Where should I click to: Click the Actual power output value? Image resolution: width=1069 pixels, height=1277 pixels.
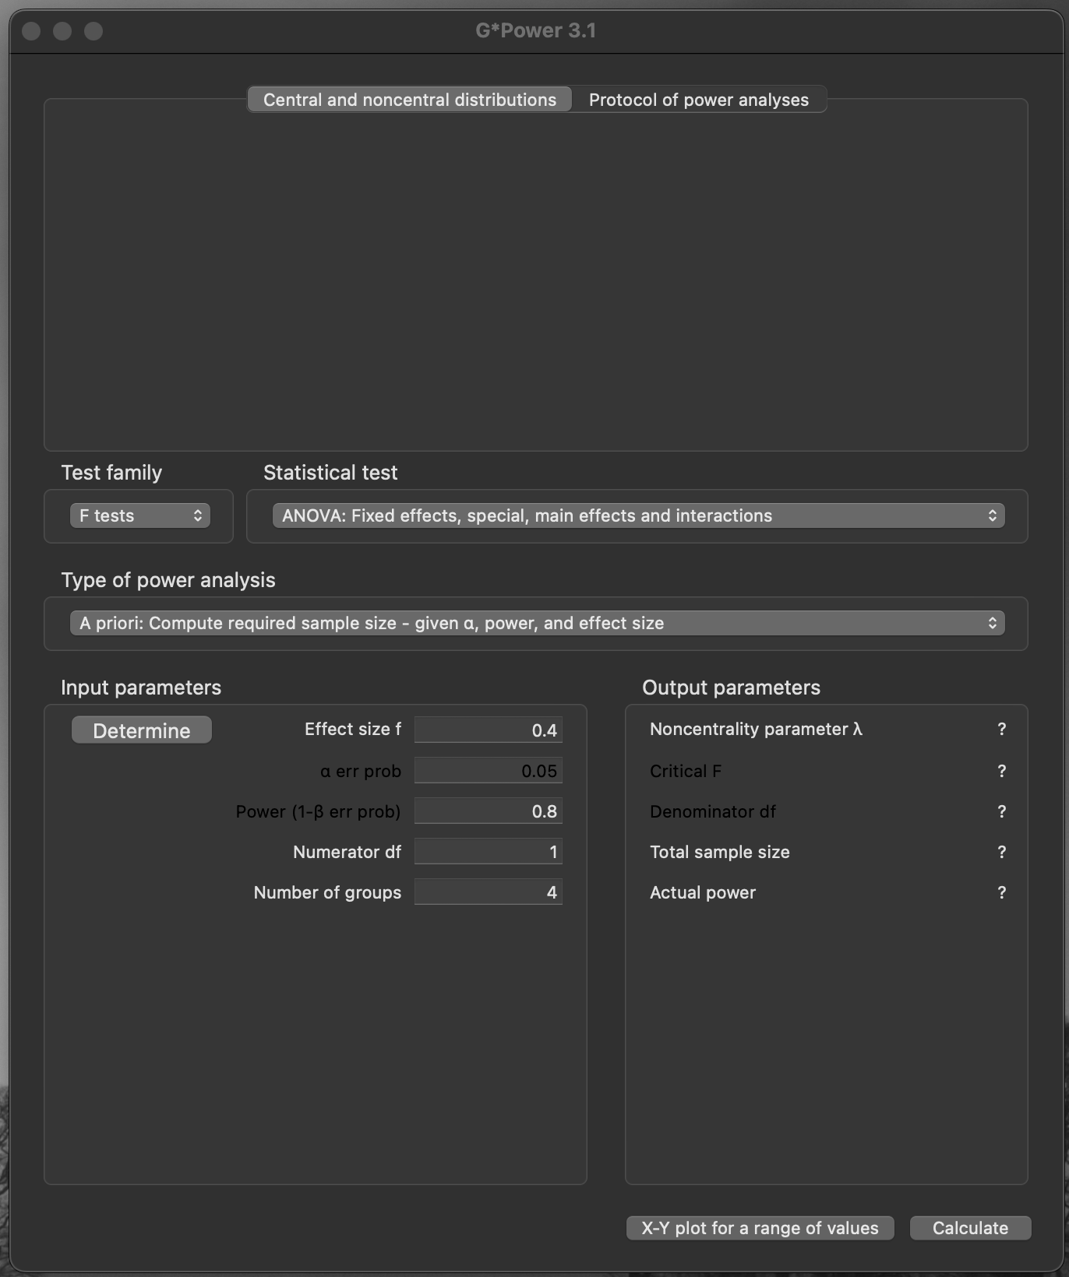[x=1001, y=892]
